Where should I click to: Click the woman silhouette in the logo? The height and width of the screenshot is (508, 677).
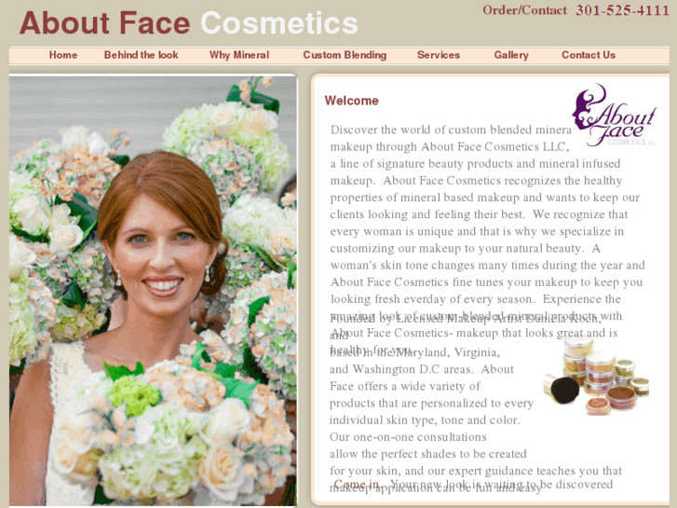click(x=587, y=108)
